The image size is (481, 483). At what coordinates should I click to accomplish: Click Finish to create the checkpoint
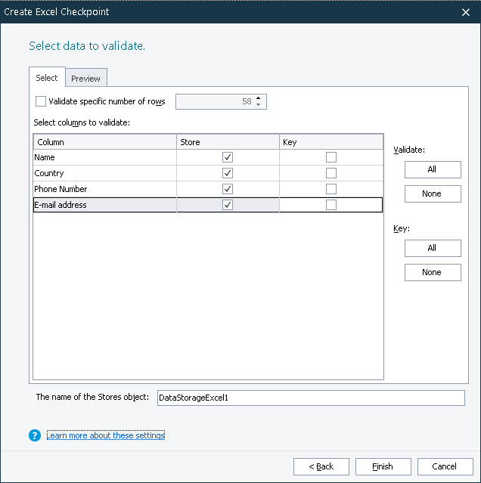pyautogui.click(x=383, y=466)
